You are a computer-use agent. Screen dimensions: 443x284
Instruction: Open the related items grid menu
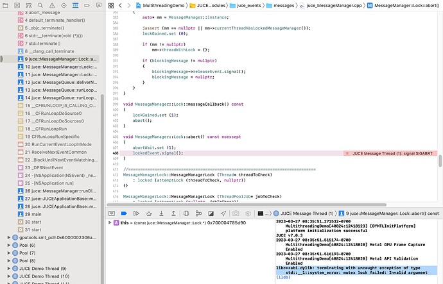click(111, 6)
